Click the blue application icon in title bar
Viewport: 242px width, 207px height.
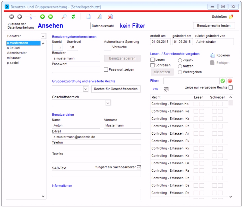[x=7, y=7]
